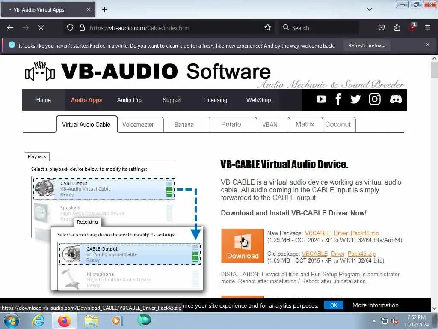Click the VB-Audio speaker logo
The height and width of the screenshot is (329, 438).
coord(40,72)
